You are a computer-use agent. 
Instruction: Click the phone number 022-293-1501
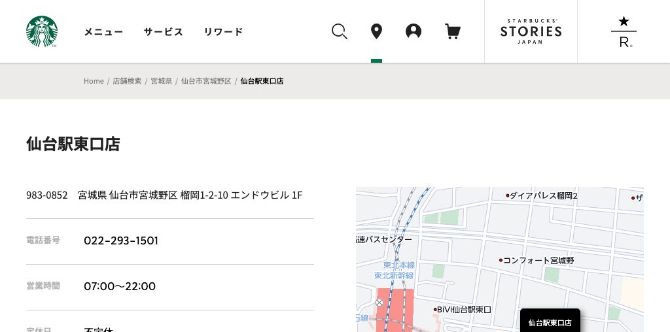pos(121,241)
